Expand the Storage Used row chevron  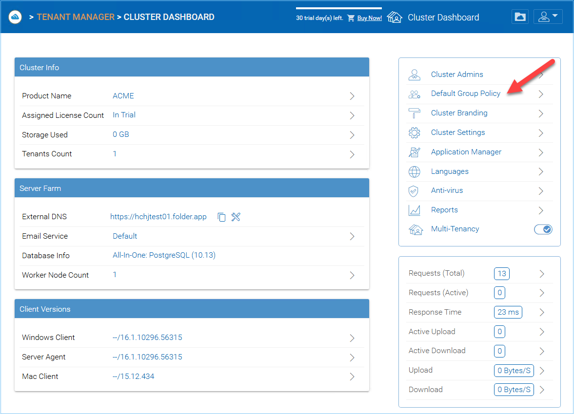point(352,135)
